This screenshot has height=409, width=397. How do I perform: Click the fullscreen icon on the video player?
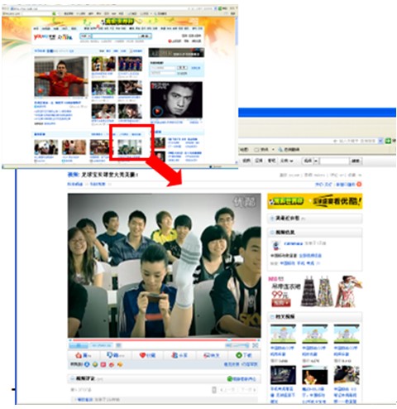(x=256, y=345)
